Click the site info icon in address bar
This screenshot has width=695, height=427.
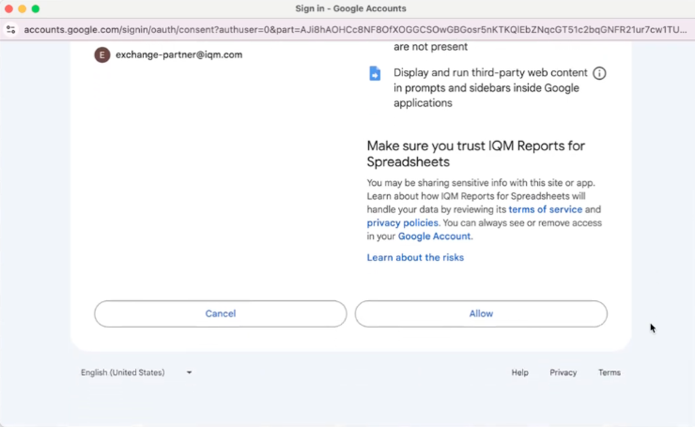tap(11, 30)
